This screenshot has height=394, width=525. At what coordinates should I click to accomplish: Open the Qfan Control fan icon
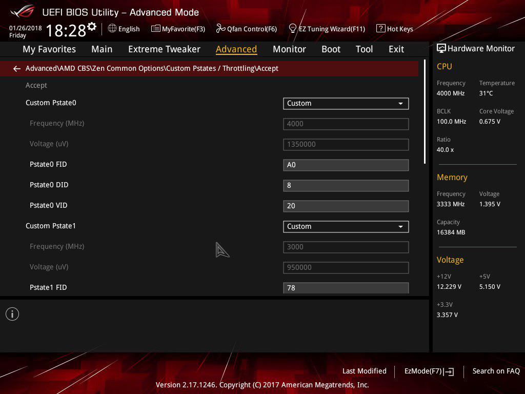click(220, 29)
